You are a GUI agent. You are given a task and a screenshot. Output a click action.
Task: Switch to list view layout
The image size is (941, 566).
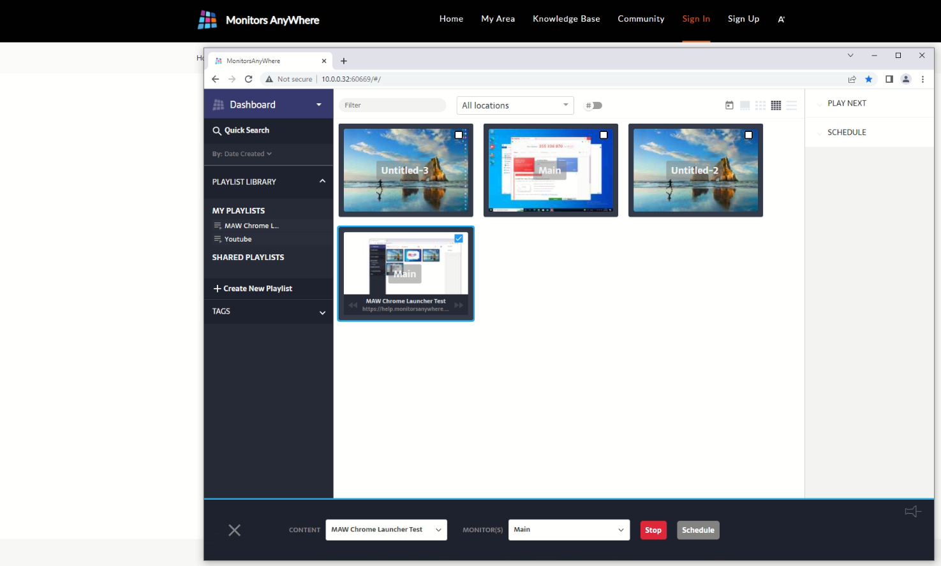[792, 105]
